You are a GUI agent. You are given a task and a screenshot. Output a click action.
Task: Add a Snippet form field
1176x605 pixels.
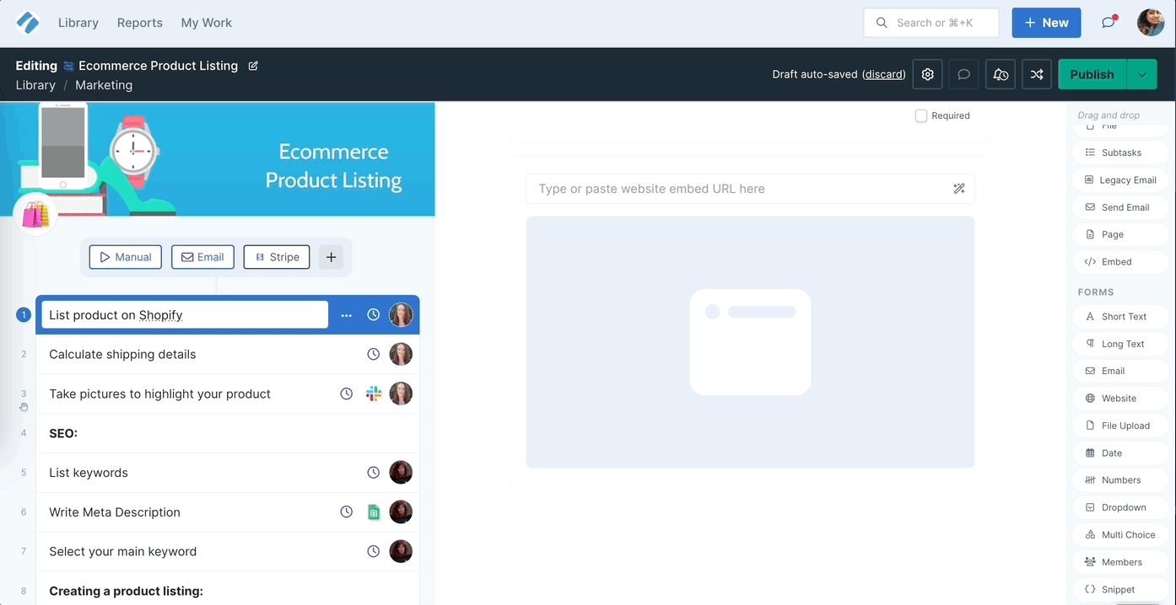(x=1120, y=590)
